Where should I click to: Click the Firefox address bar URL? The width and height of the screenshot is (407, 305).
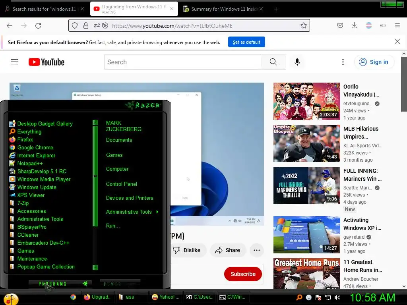coord(172,26)
